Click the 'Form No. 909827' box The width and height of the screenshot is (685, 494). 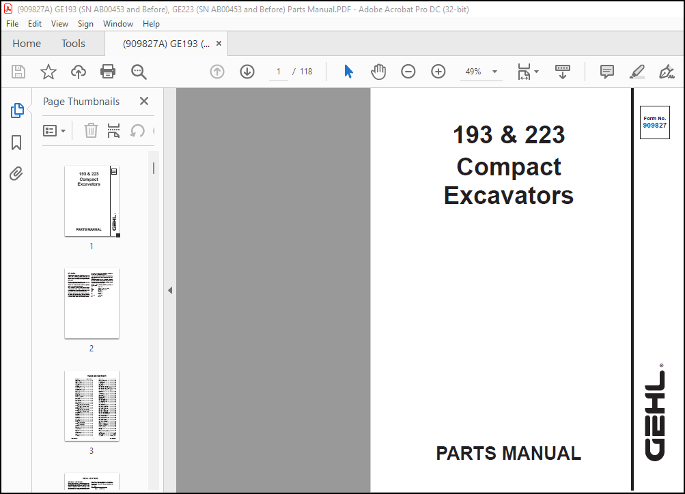point(654,122)
